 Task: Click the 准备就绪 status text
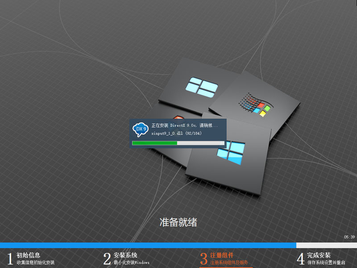click(x=178, y=222)
